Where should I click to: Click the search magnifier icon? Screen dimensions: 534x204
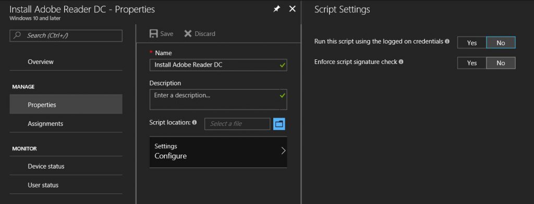(x=17, y=35)
